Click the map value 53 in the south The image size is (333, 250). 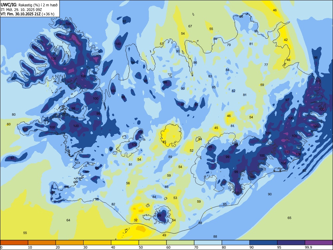[175, 198]
